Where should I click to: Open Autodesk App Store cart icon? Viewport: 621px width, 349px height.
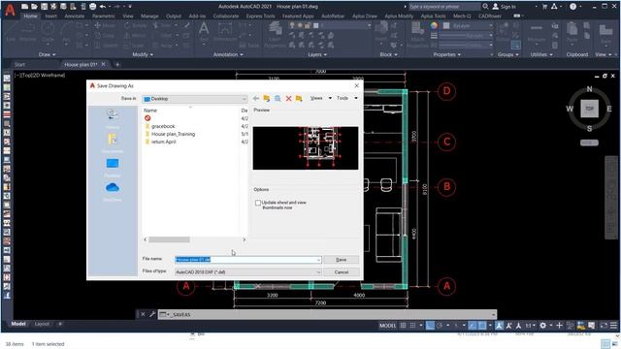(544, 7)
